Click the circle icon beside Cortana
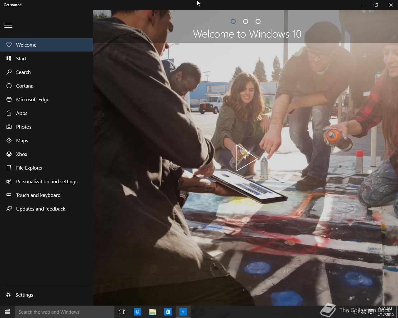Image resolution: width=398 pixels, height=318 pixels. [9, 86]
